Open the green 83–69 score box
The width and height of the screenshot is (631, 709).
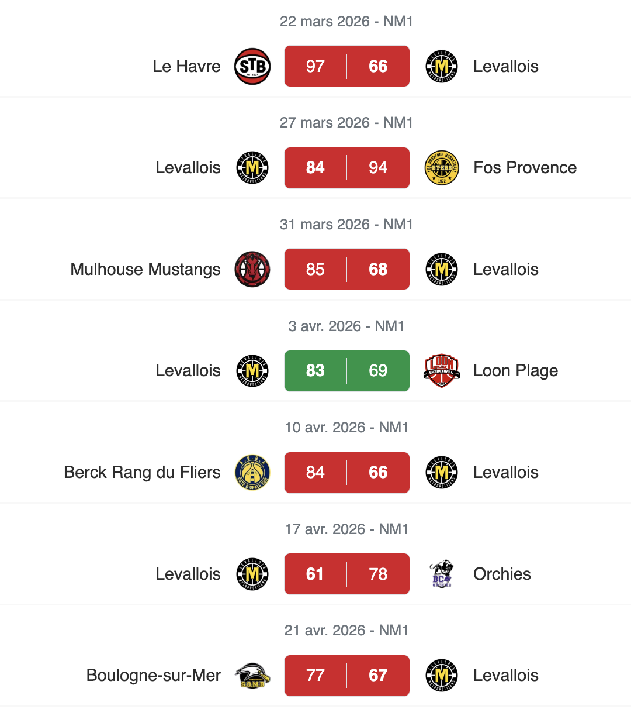tap(346, 371)
